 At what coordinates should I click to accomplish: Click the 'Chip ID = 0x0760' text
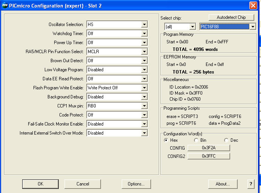click(185, 99)
